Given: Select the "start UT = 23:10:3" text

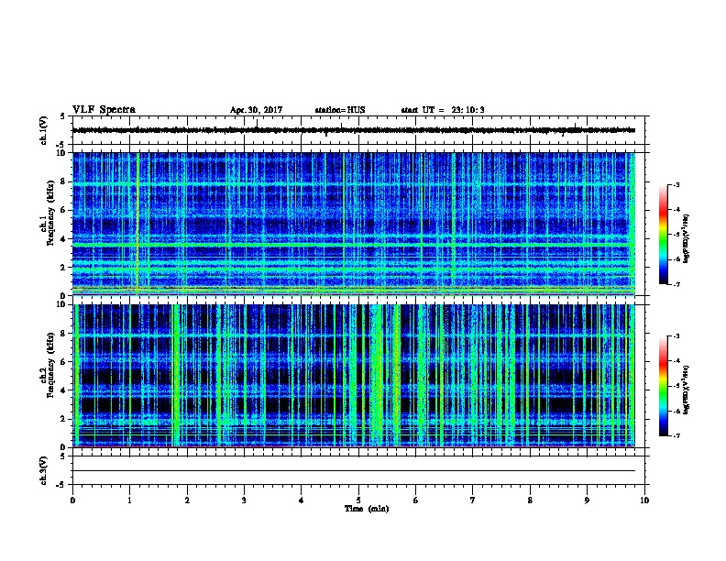Looking at the screenshot, I should click(x=443, y=110).
